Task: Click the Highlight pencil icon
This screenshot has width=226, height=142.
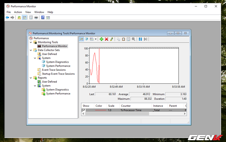Action: (x=112, y=39)
